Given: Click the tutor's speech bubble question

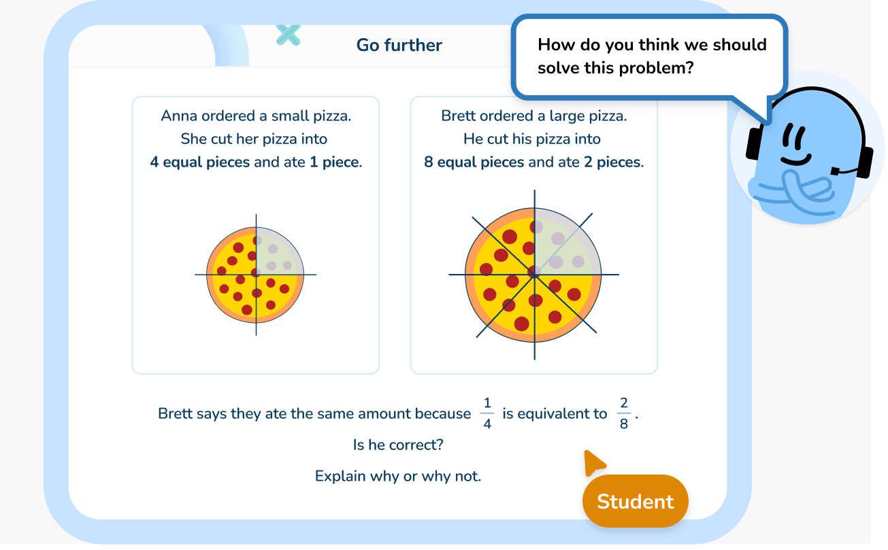Looking at the screenshot, I should tap(652, 56).
